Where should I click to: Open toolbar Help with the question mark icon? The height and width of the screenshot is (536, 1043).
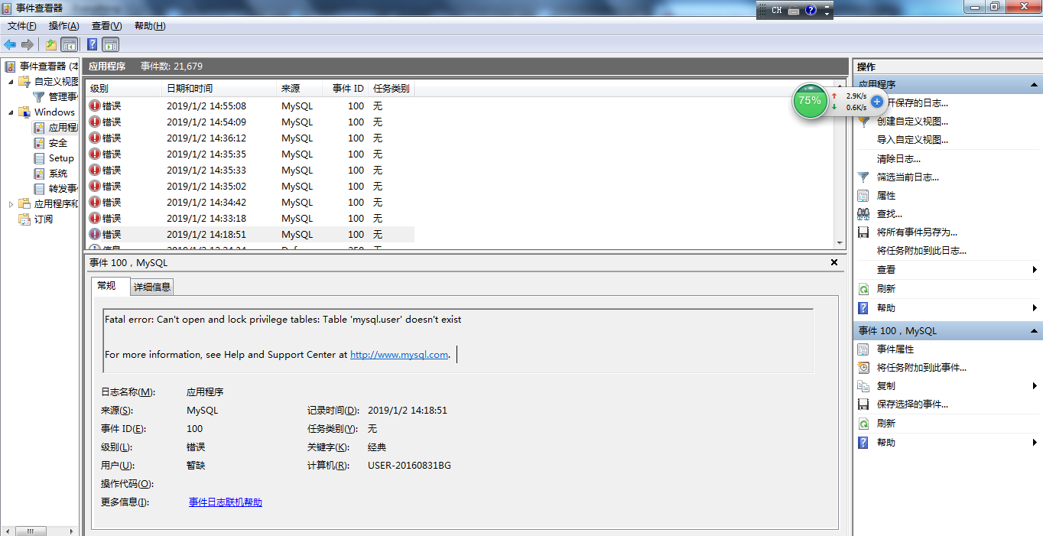tap(92, 44)
